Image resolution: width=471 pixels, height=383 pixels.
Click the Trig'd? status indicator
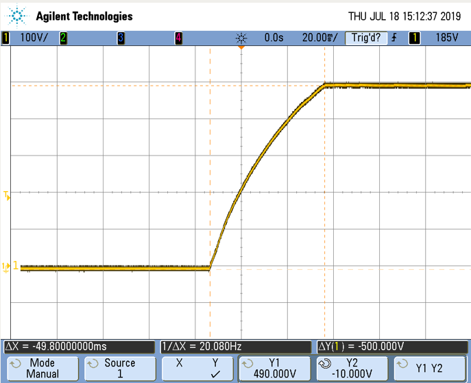click(x=366, y=38)
